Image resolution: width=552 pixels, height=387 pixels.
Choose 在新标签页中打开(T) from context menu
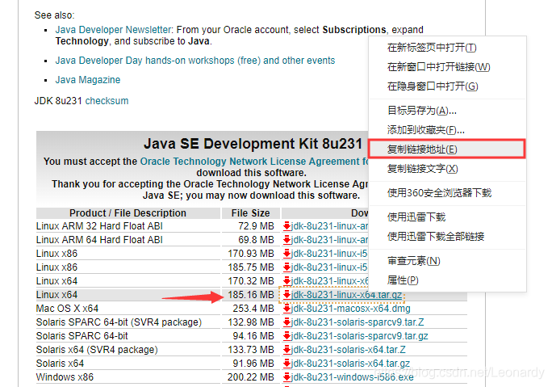(x=447, y=48)
